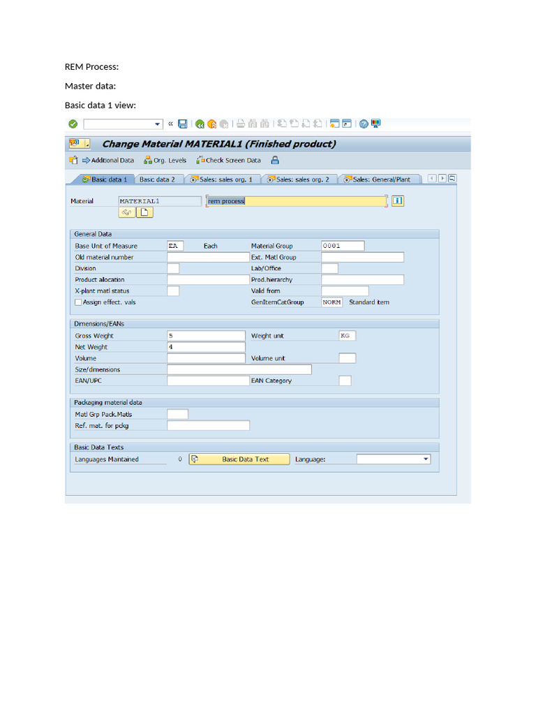Toggle the Assign effect. vals checkbox

pos(79,302)
